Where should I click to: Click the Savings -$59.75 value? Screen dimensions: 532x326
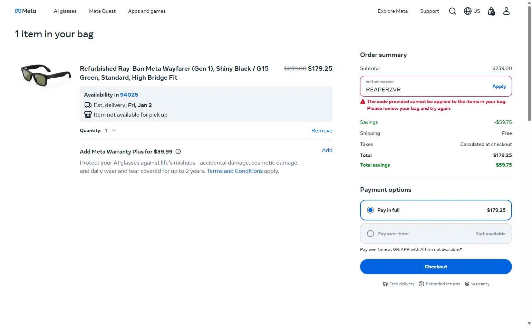click(503, 122)
